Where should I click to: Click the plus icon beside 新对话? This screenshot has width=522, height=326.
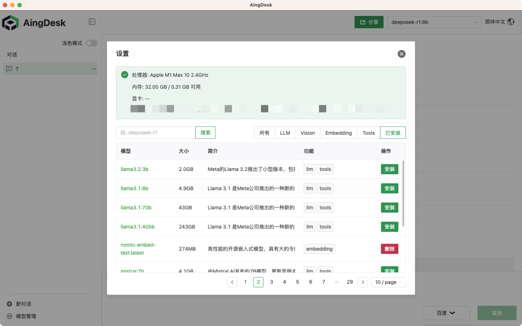9,304
